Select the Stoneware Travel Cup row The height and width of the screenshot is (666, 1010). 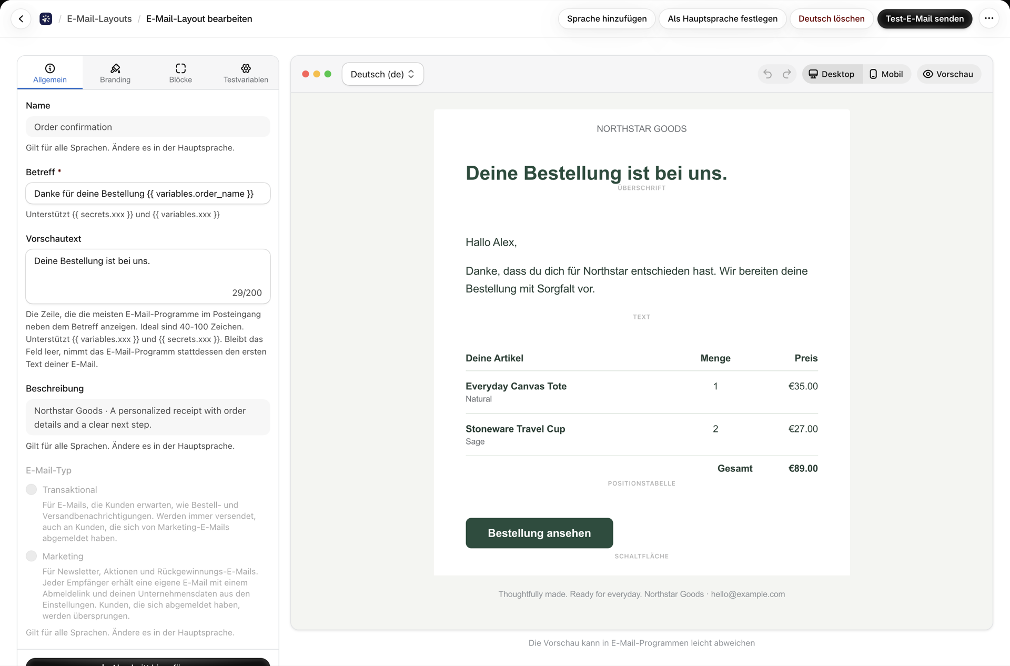click(x=641, y=435)
